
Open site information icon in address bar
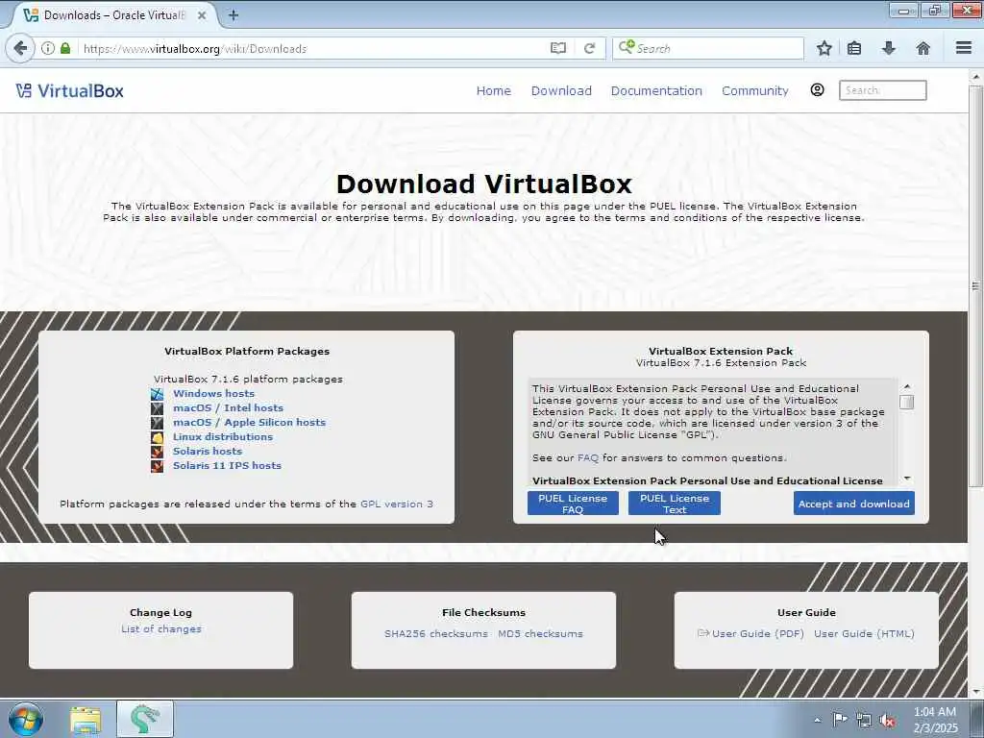click(48, 48)
